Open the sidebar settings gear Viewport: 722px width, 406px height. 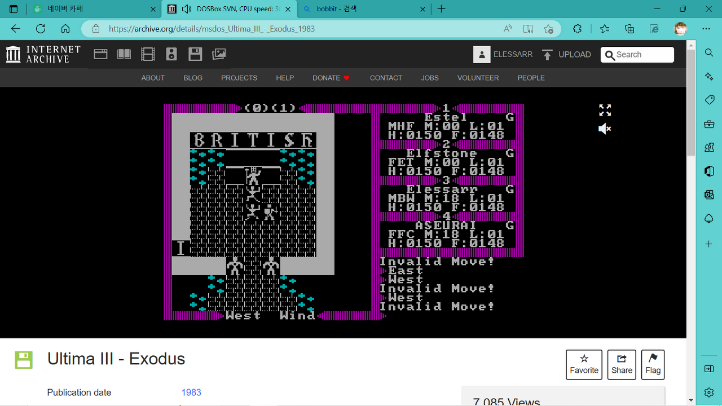[709, 392]
